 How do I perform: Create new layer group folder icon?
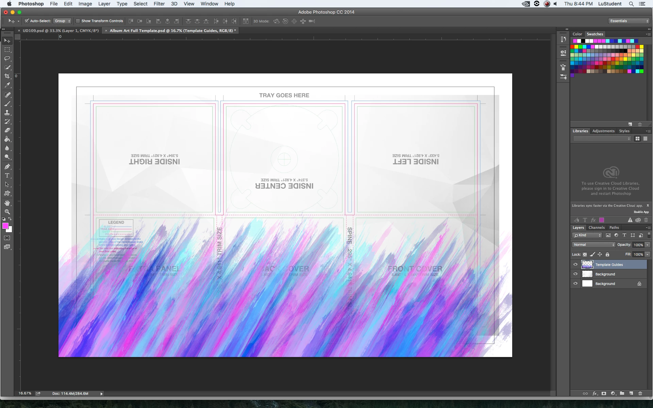pos(622,393)
